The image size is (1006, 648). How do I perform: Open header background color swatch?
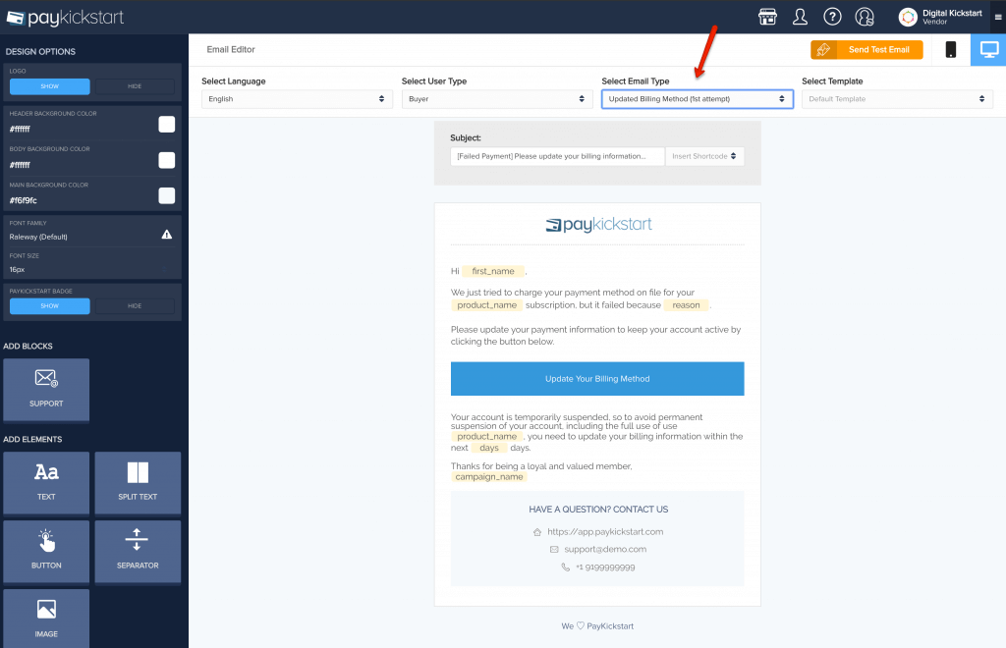click(167, 125)
